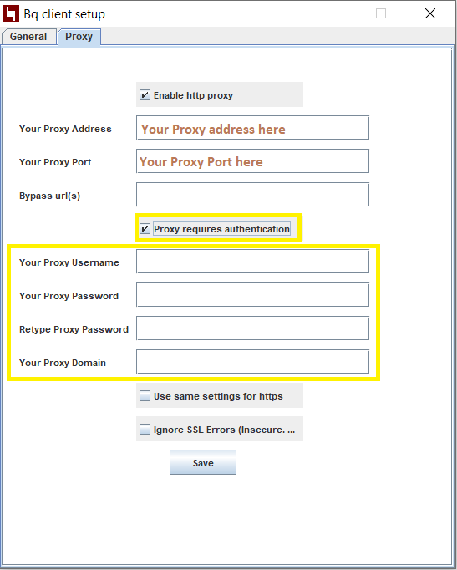Image resolution: width=457 pixels, height=570 pixels.
Task: Focus the Your Proxy Password field
Action: 252,295
